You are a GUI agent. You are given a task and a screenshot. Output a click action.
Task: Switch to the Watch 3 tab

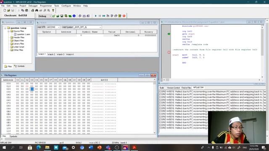61,54
